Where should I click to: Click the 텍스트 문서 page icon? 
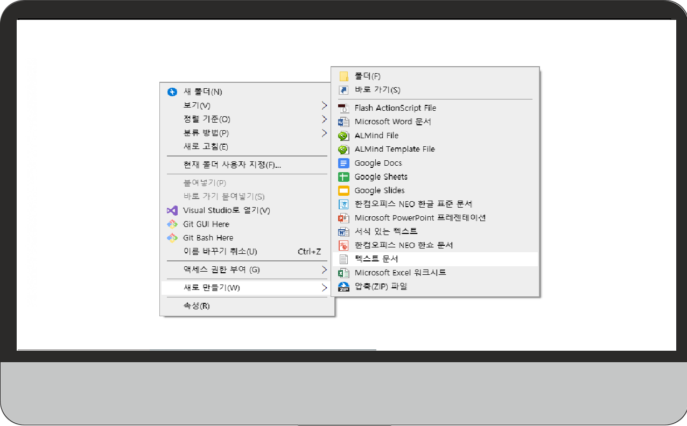[343, 259]
